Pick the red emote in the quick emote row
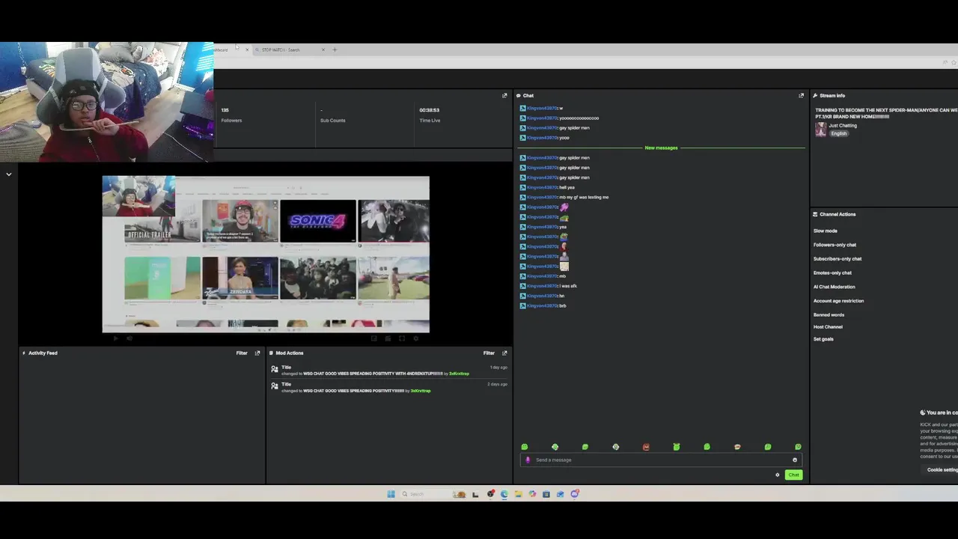 tap(646, 447)
